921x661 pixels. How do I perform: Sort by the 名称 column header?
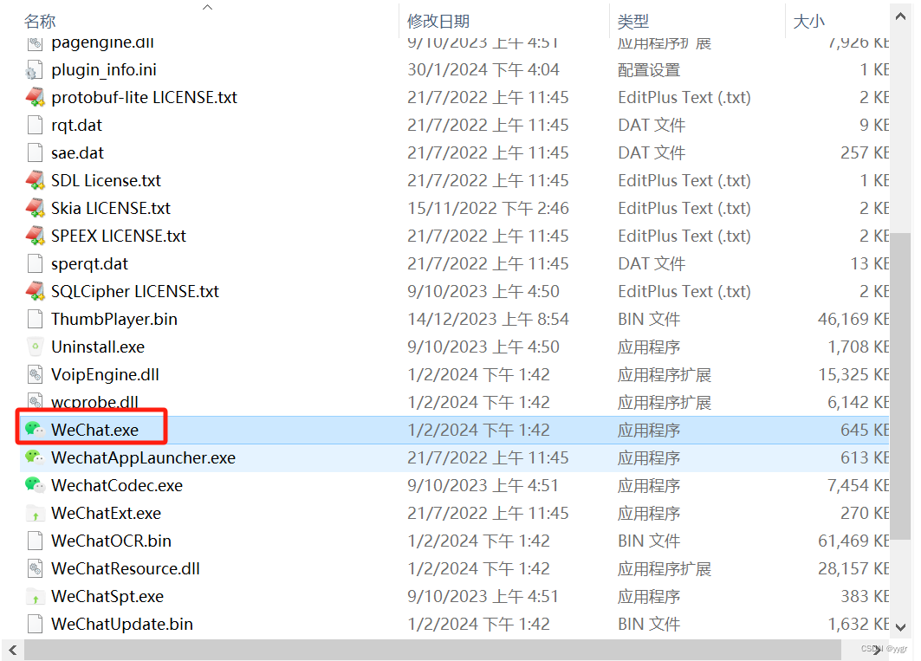[x=39, y=22]
